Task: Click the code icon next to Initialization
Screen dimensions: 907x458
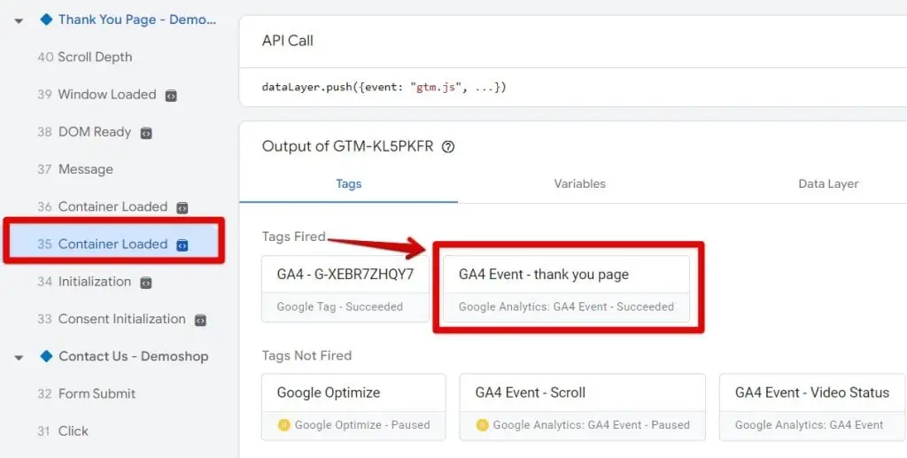Action: pyautogui.click(x=146, y=283)
